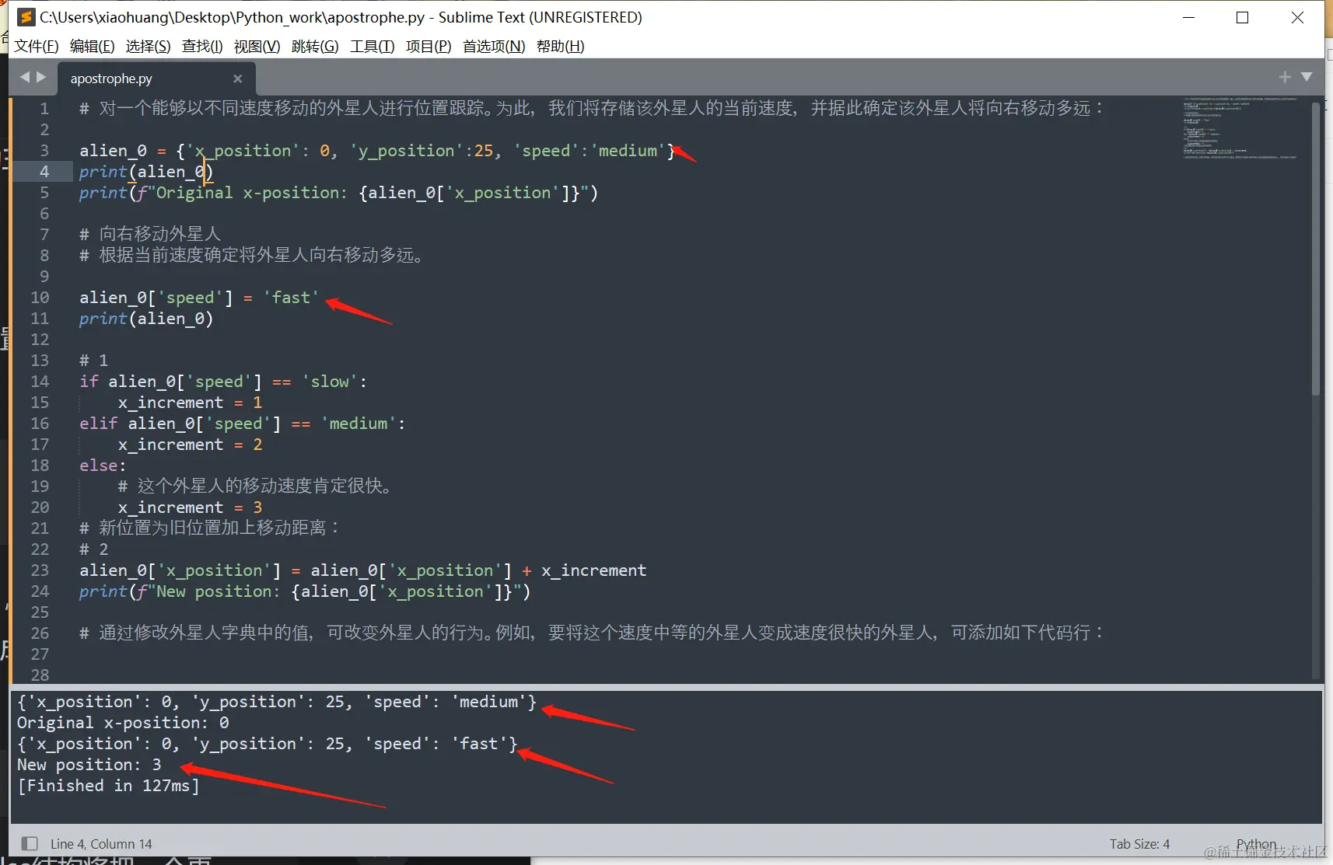Viewport: 1333px width, 865px height.
Task: Open the 选择(S) menu
Action: (x=148, y=47)
